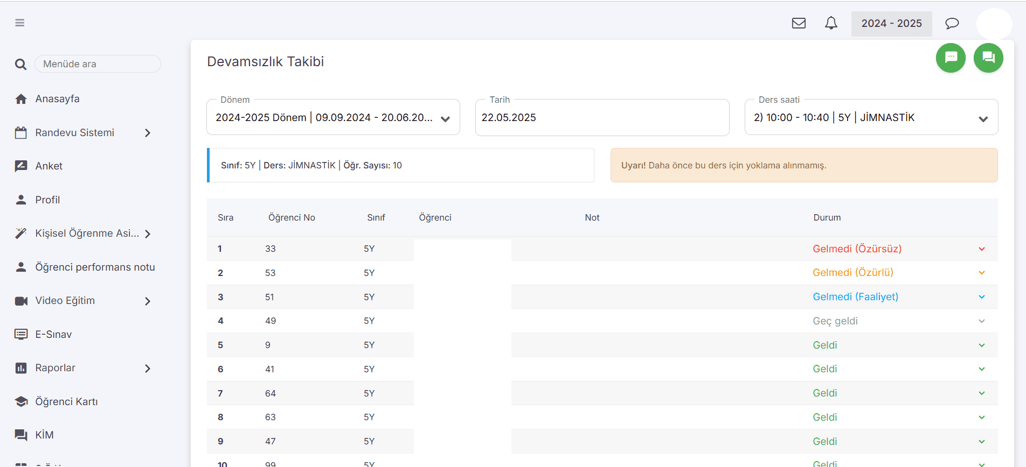Open the Dönem dropdown
The height and width of the screenshot is (467, 1026).
(332, 118)
